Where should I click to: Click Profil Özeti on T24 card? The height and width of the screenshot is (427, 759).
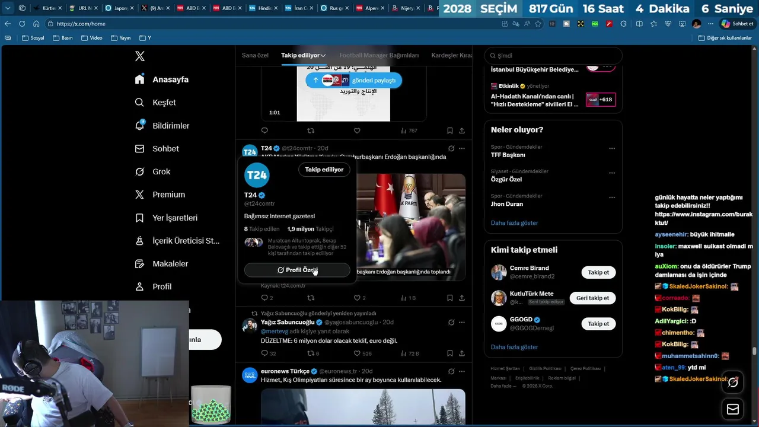click(297, 270)
